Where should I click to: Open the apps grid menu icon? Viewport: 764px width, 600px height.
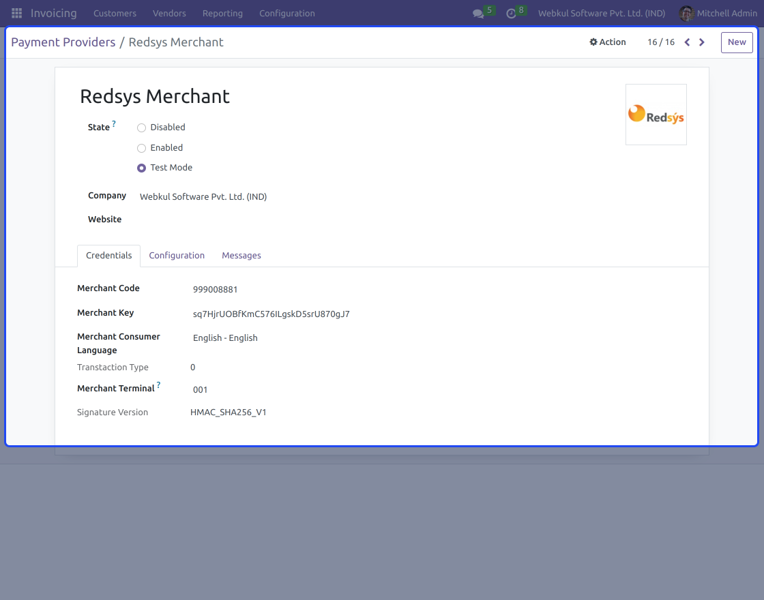[x=16, y=13]
